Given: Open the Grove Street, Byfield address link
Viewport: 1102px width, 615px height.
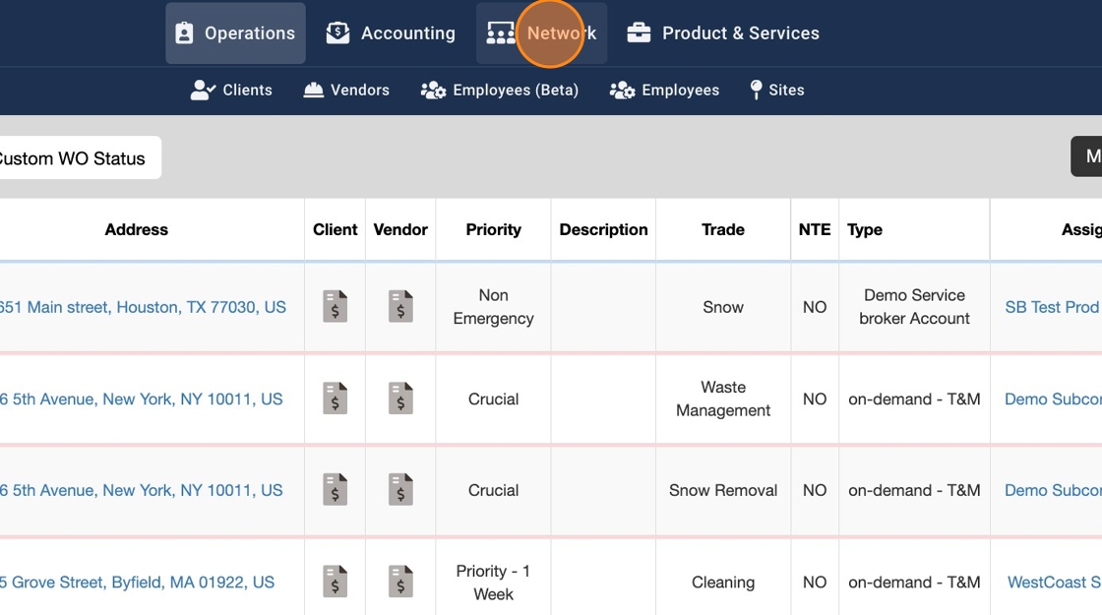Looking at the screenshot, I should [x=138, y=583].
